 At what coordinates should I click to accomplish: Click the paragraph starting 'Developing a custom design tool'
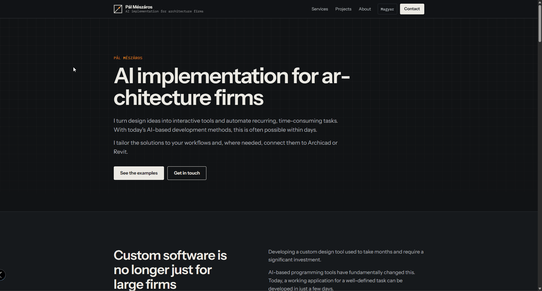346,256
